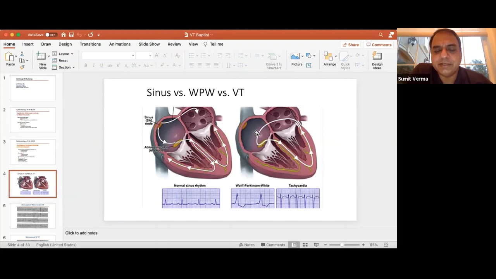The height and width of the screenshot is (279, 496).
Task: Click the Share button
Action: [x=351, y=45]
